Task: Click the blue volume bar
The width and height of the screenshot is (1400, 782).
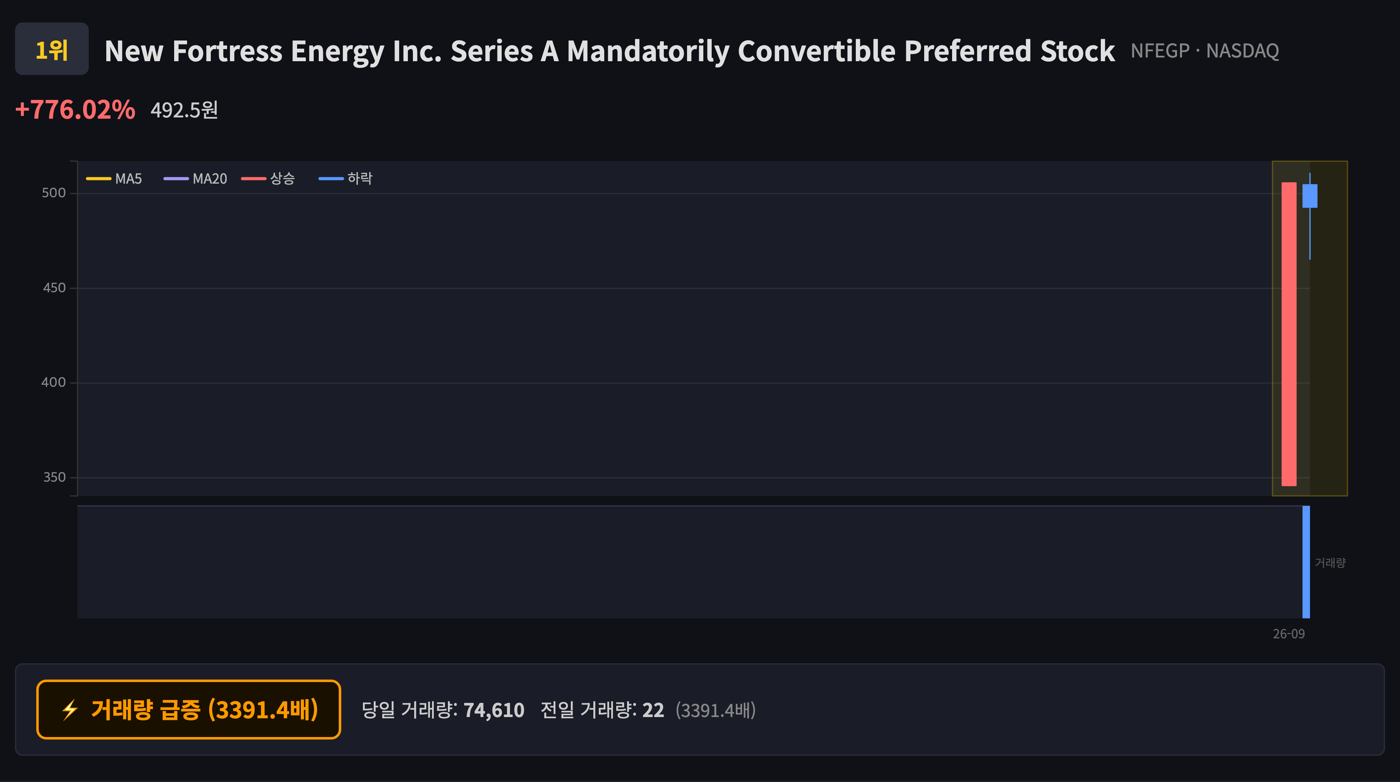Action: pyautogui.click(x=1306, y=562)
